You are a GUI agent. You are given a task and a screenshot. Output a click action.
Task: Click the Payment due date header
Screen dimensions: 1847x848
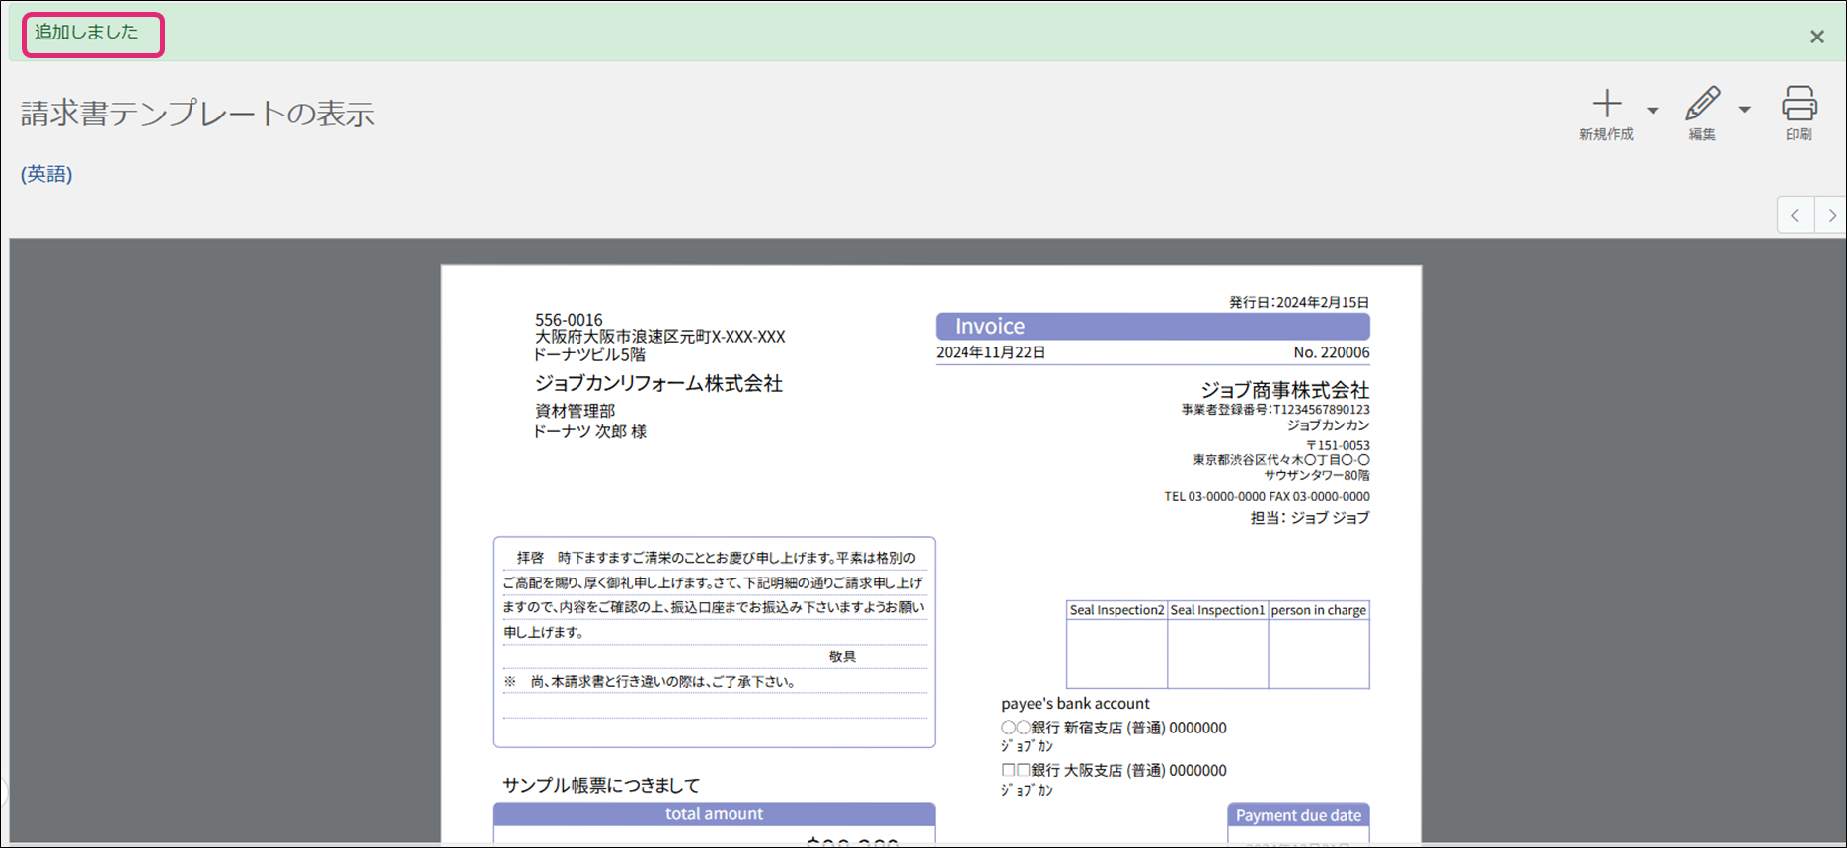[x=1297, y=815]
